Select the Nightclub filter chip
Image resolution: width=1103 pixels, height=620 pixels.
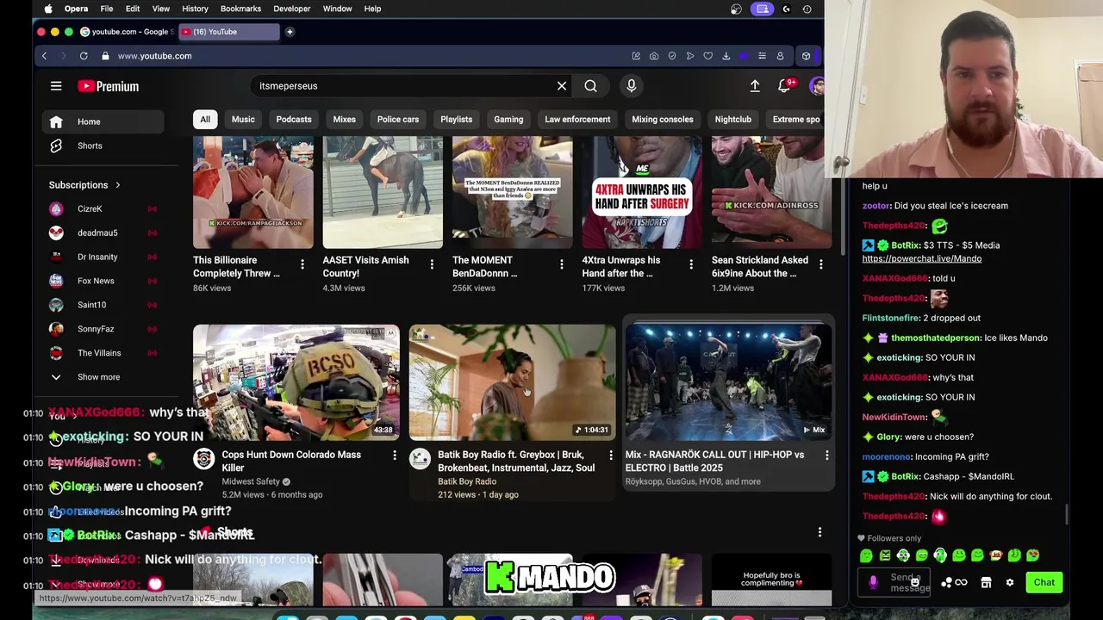[x=733, y=120]
